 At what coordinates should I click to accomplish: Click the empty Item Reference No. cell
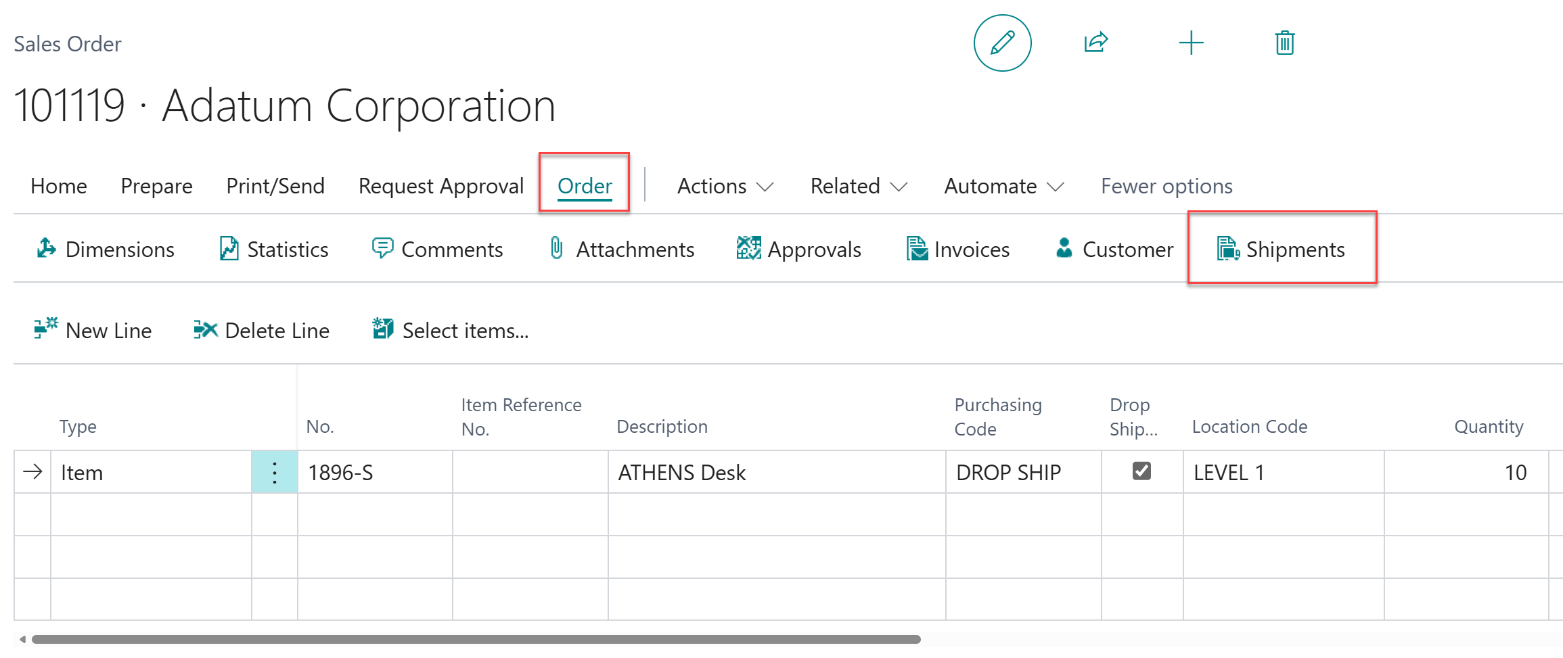click(x=530, y=472)
